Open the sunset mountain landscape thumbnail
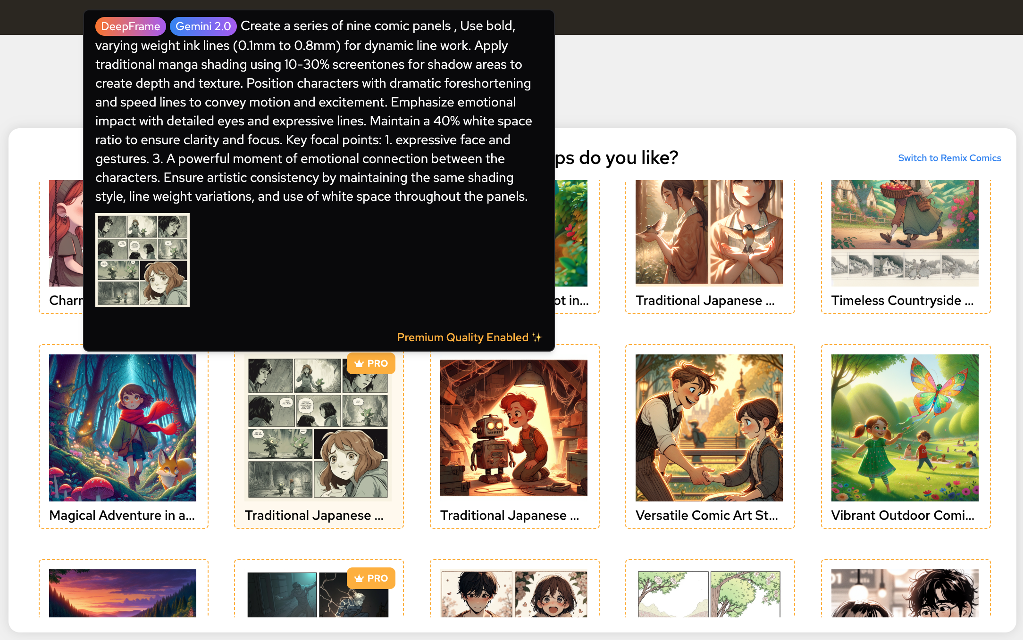Viewport: 1023px width, 640px height. (x=123, y=593)
